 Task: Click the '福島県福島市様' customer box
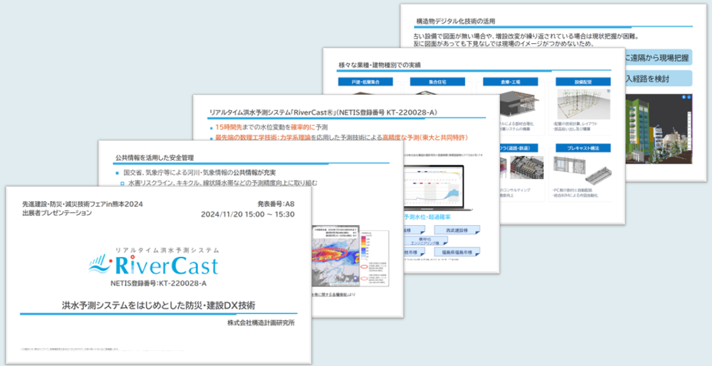[458, 252]
